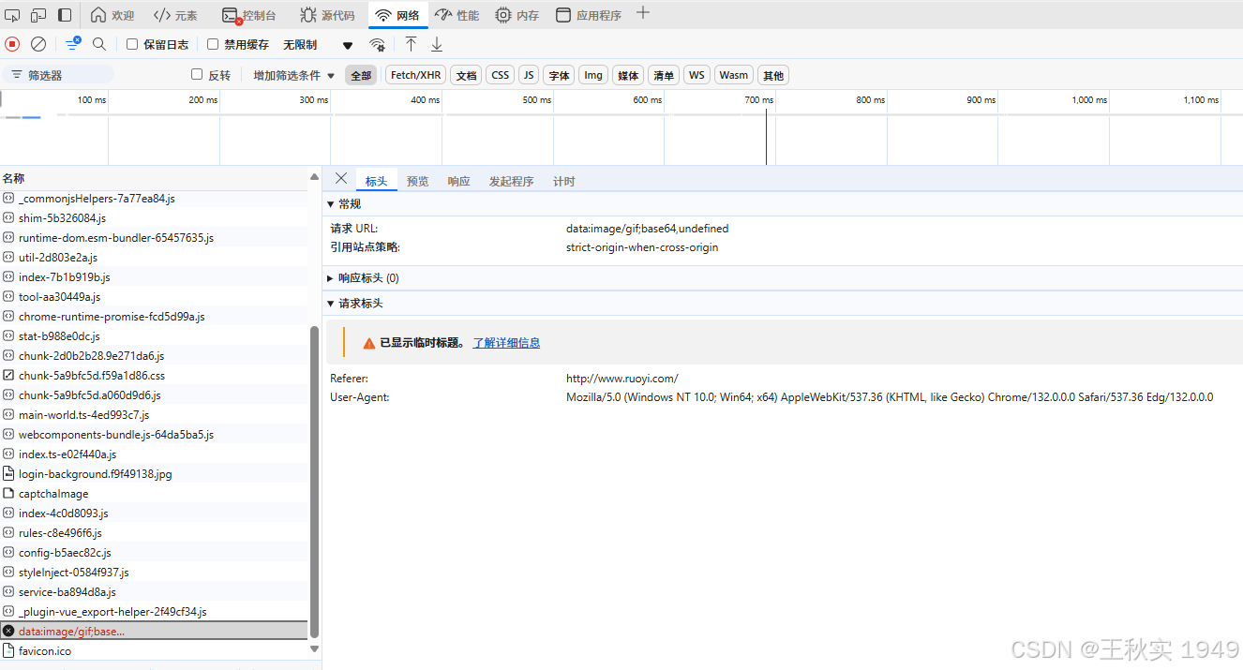1243x670 pixels.
Task: Click captchaImage document icon
Action: point(8,493)
